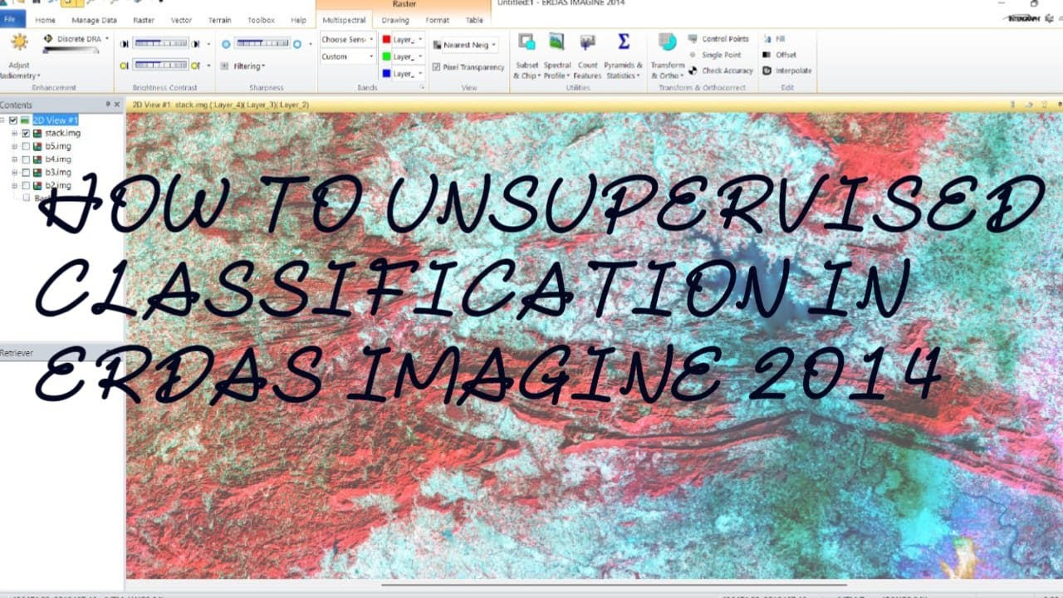
Task: Open Pyramids & Statistics sigma icon
Action: tap(623, 42)
